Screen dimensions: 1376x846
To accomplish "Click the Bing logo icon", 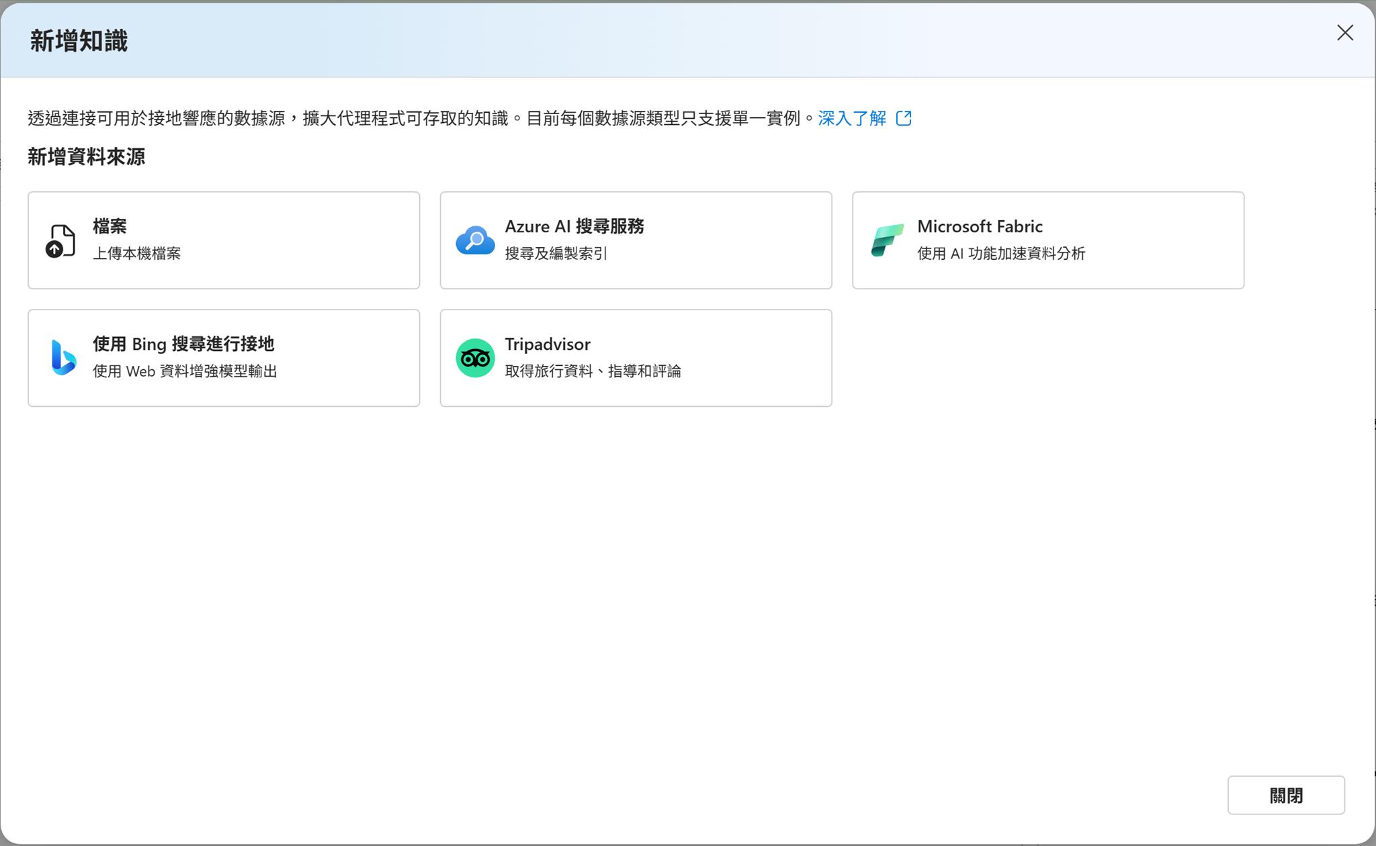I will coord(63,358).
